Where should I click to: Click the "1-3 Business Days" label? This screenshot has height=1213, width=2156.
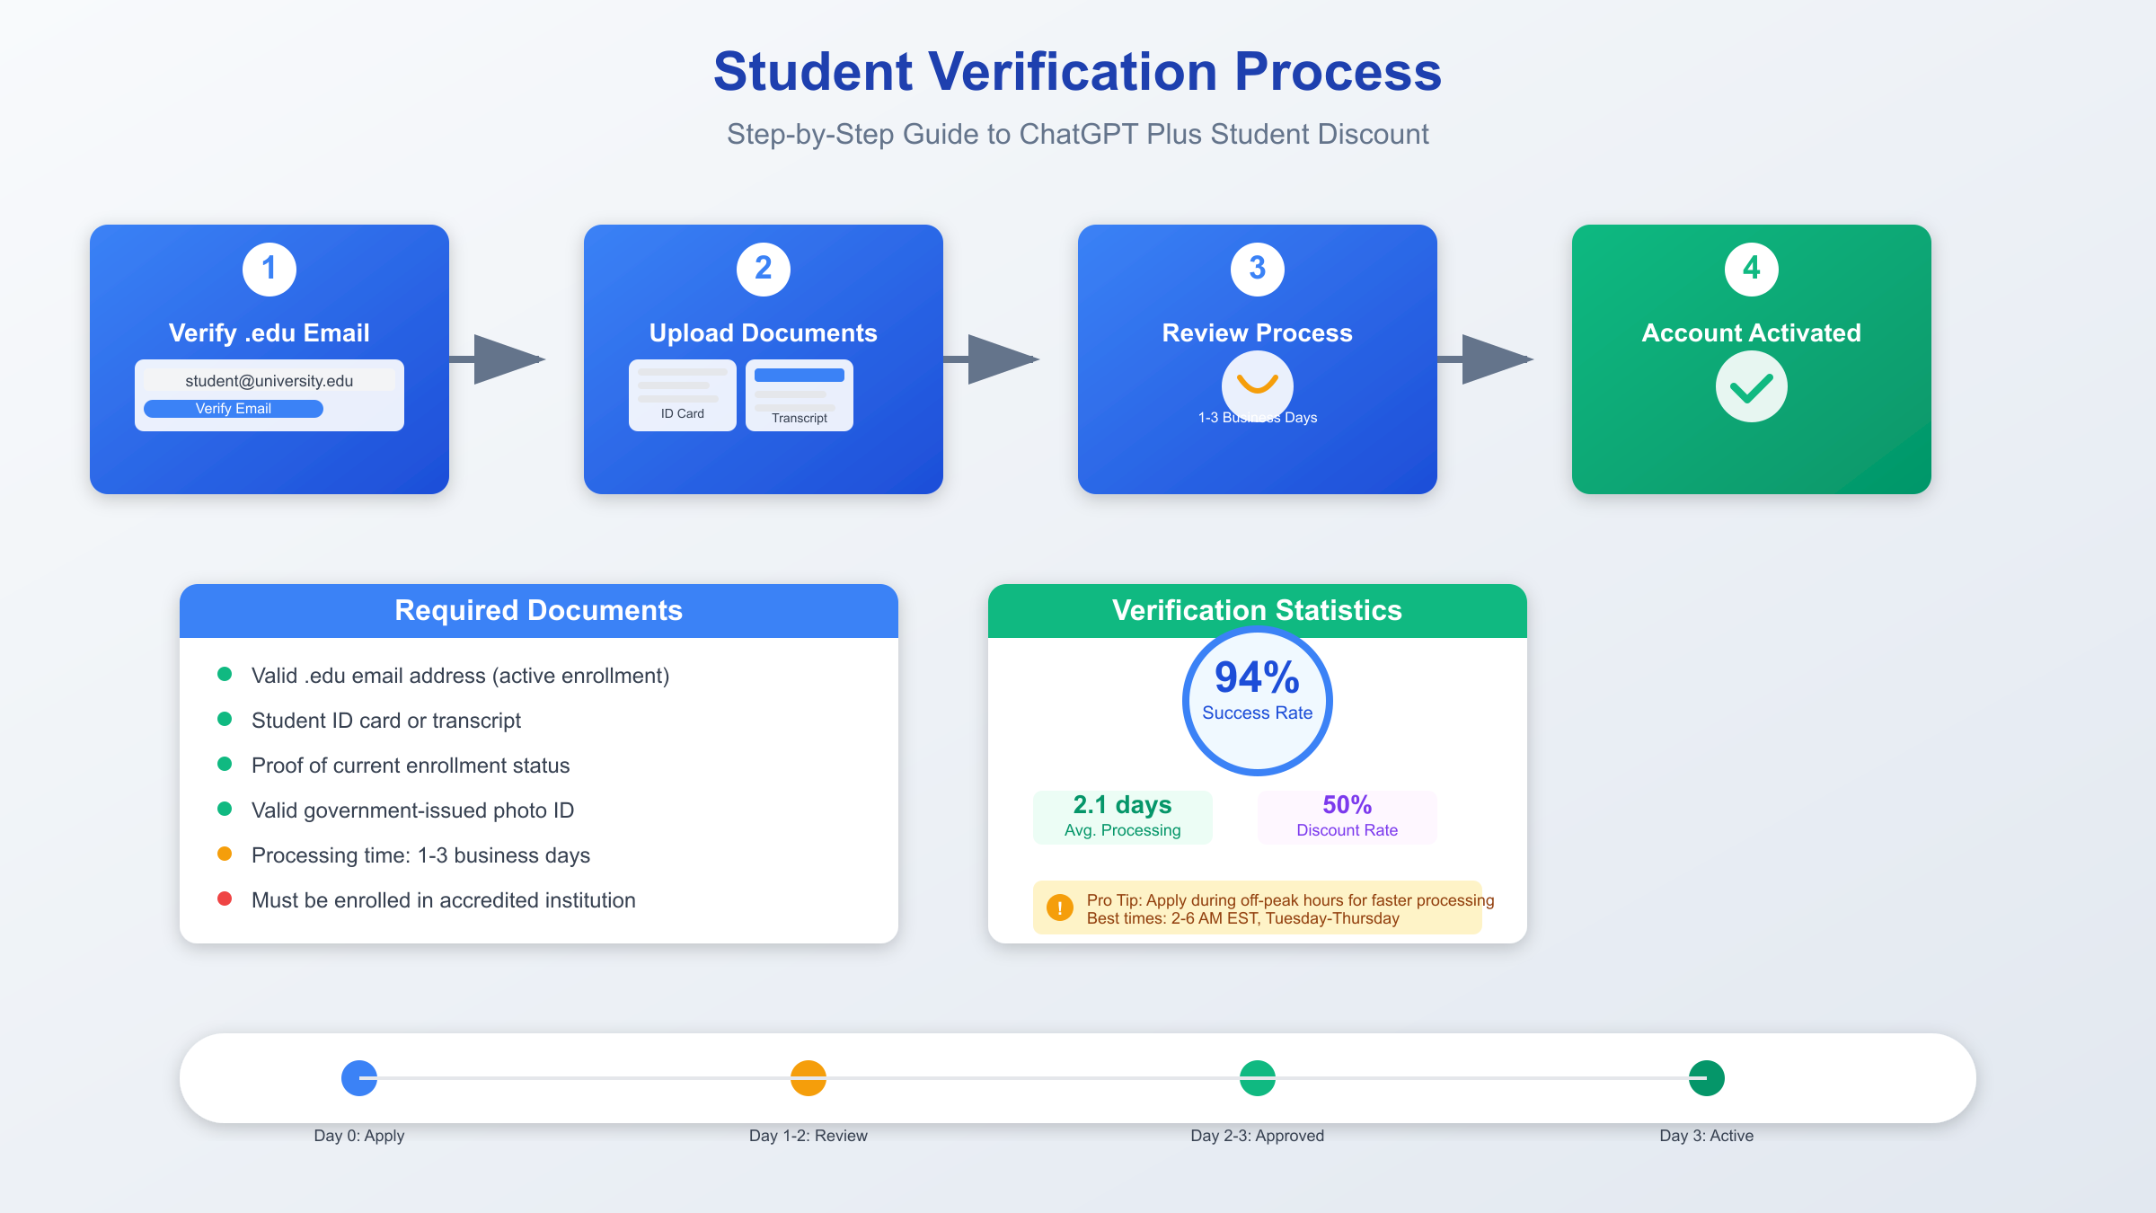[1258, 418]
